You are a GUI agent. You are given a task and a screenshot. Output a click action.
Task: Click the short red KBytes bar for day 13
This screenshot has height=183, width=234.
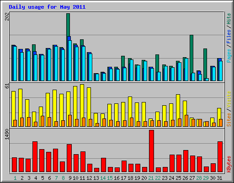97,170
